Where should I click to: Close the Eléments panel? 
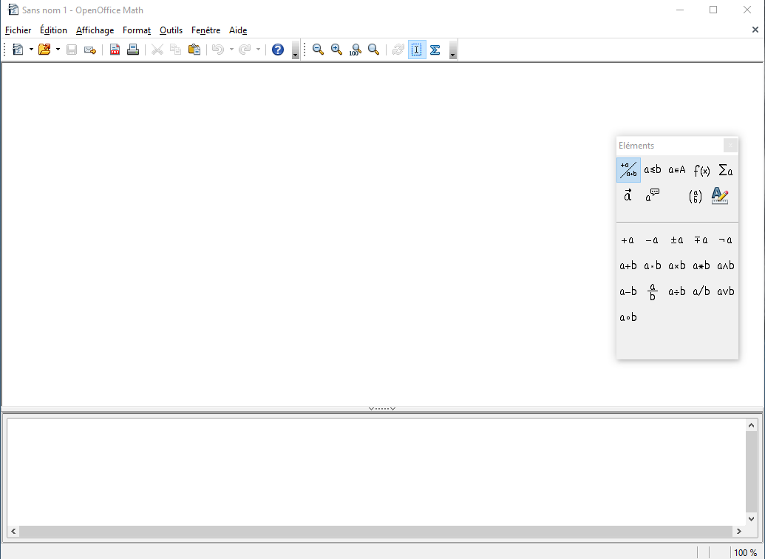(730, 146)
